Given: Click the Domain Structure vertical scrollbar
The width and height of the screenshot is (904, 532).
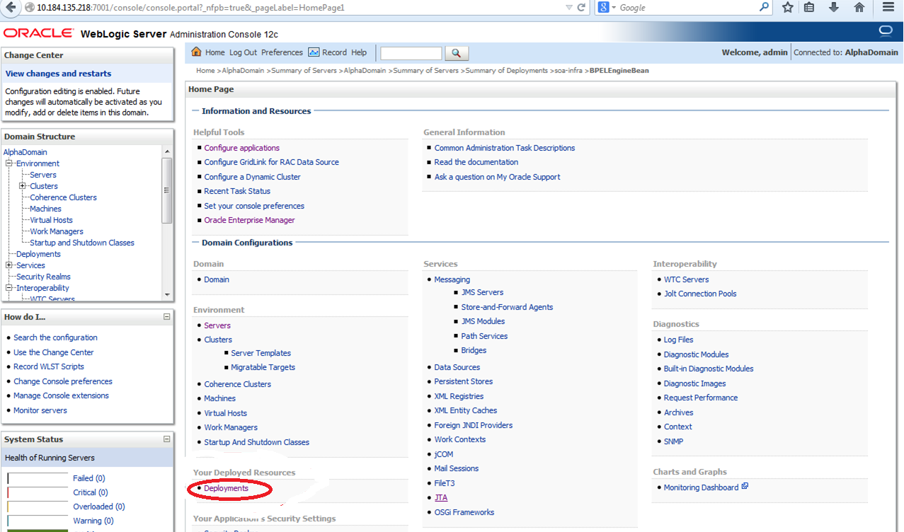Looking at the screenshot, I should (167, 190).
